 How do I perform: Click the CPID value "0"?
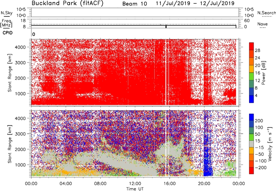pos(33,34)
